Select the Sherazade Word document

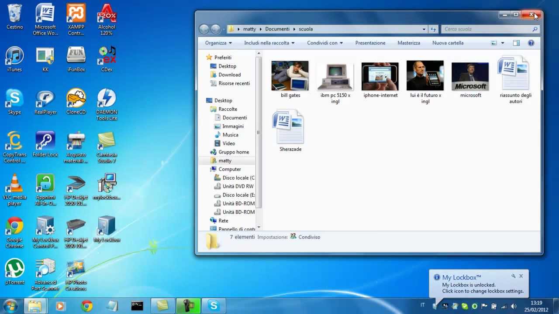[x=290, y=131]
